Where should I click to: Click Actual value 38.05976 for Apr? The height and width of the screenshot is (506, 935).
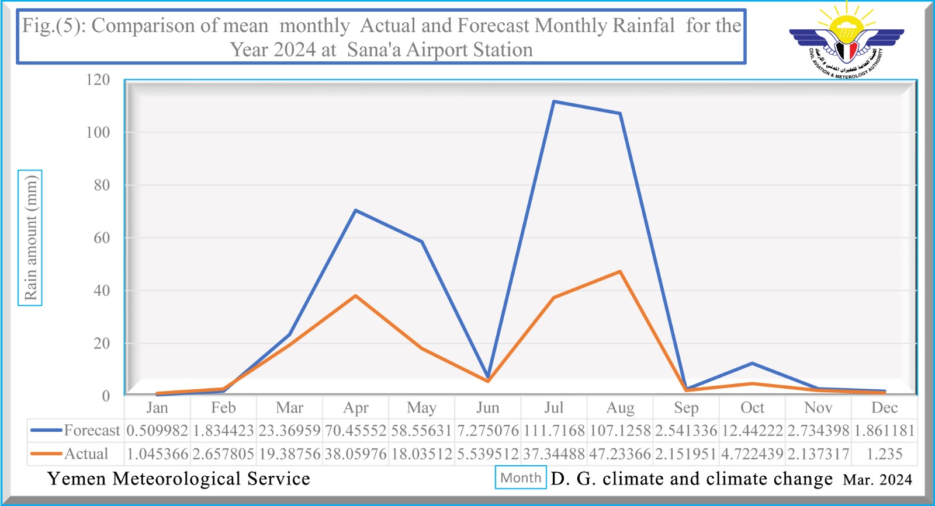click(x=355, y=454)
